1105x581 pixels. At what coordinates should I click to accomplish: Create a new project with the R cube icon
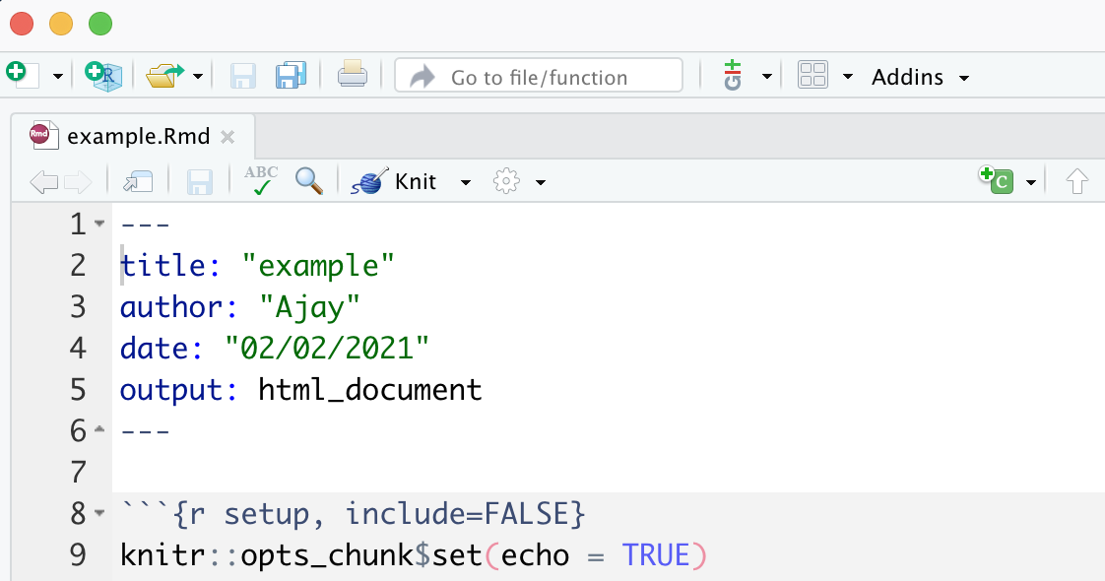[103, 76]
